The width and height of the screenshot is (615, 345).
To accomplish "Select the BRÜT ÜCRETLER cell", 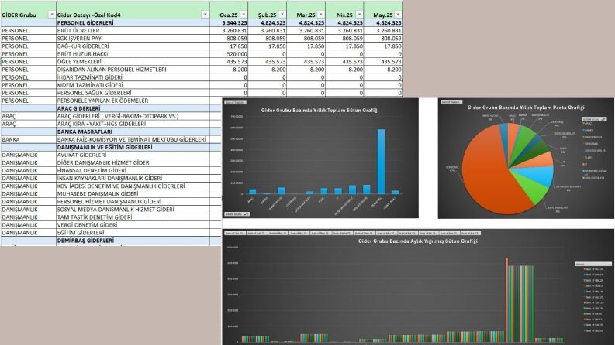I will 133,30.
